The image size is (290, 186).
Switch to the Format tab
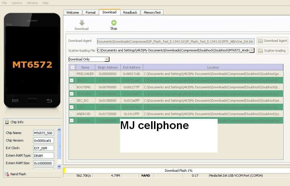tap(91, 12)
